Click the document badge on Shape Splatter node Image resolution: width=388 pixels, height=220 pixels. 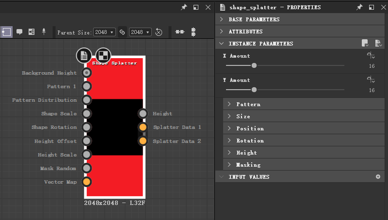(84, 55)
